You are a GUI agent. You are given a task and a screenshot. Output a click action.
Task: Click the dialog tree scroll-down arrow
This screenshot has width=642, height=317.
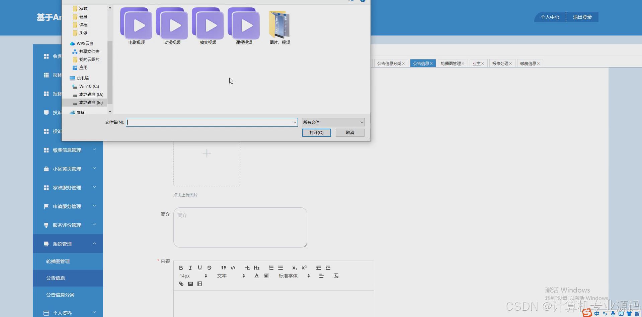[x=110, y=112]
